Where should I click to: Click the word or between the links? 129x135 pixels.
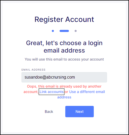click(x=66, y=92)
